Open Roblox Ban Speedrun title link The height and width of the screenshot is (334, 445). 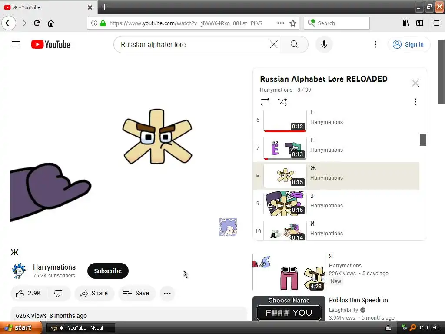pos(358,300)
